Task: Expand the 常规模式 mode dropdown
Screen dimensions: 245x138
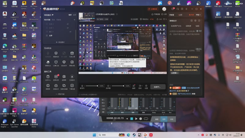Action: [x=49, y=15]
